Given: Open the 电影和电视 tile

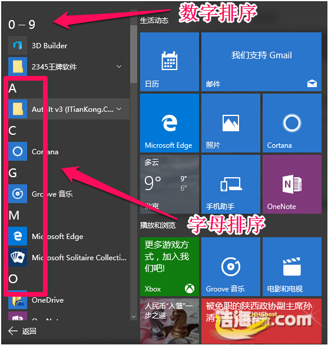Looking at the screenshot, I should coord(292,267).
